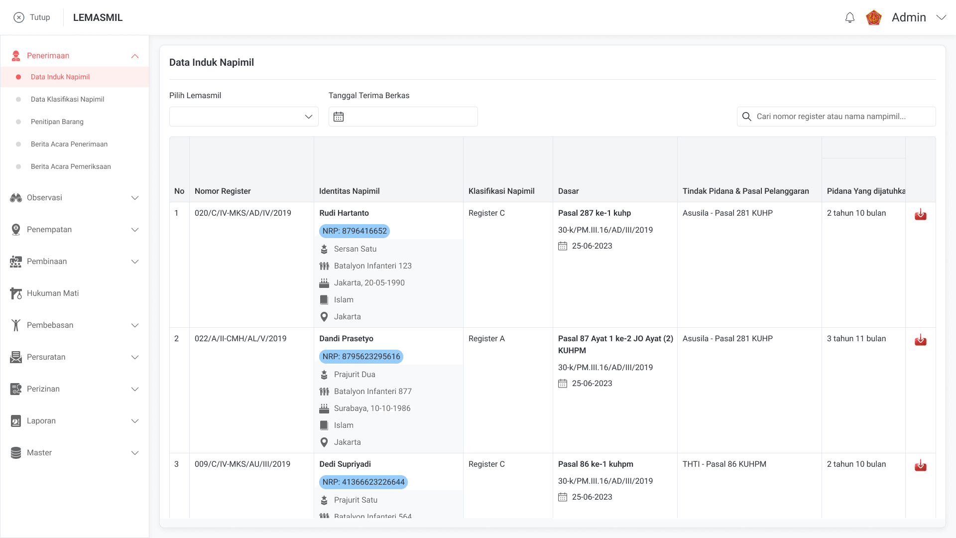Click the red download icon for Rudi Hartanto

pyautogui.click(x=920, y=215)
